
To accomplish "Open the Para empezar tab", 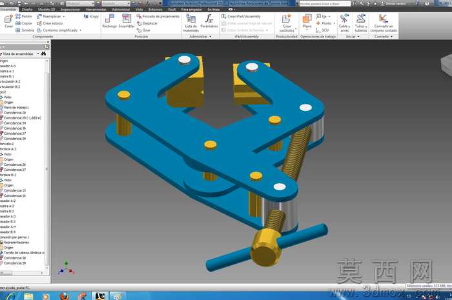I will click(191, 10).
